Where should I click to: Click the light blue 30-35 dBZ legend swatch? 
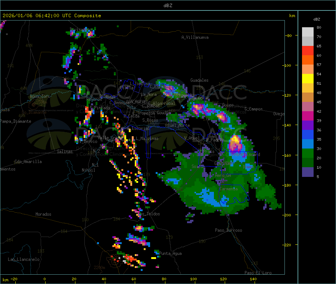click(308, 144)
